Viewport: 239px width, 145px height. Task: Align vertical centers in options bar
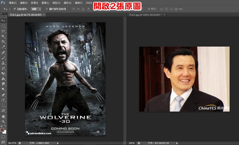78,9
